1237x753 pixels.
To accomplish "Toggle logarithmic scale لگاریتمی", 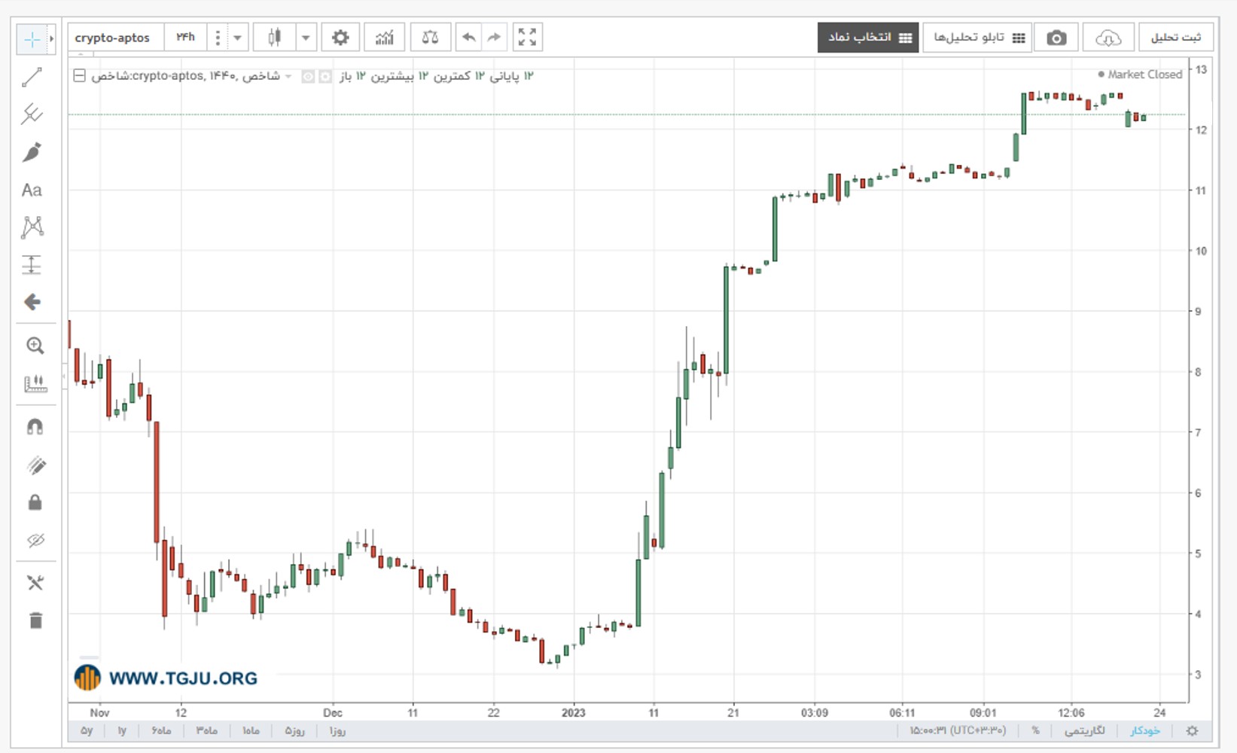I will coord(1085,730).
